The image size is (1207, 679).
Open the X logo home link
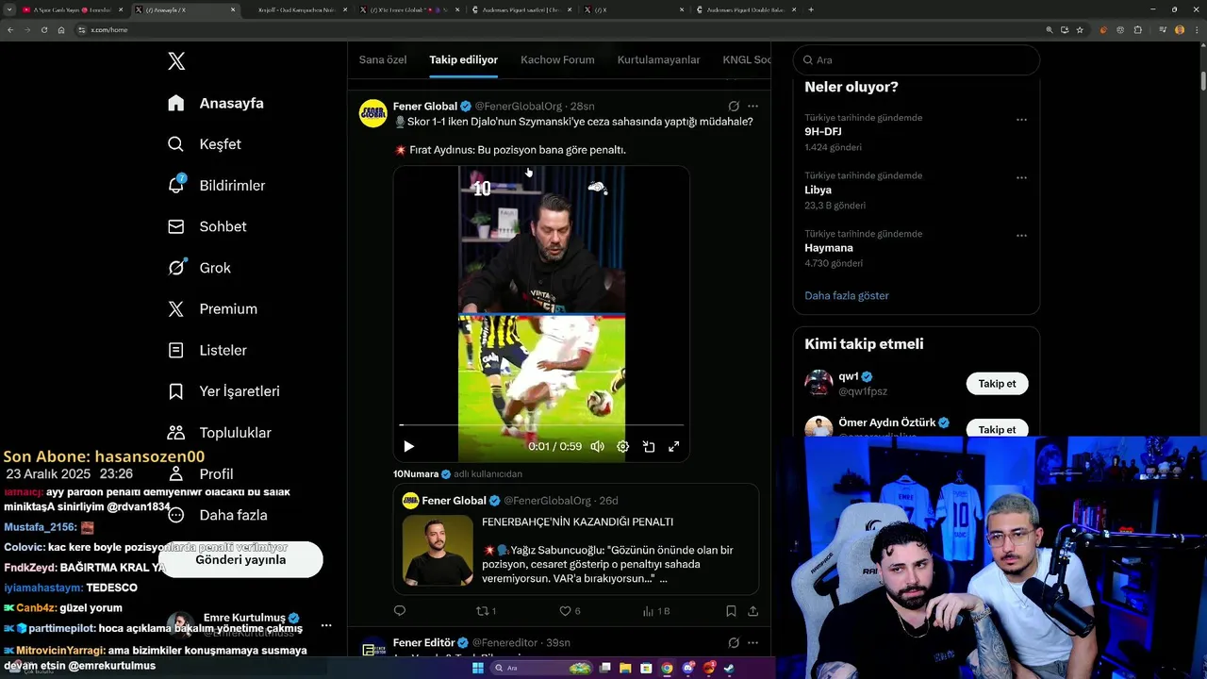pyautogui.click(x=176, y=61)
